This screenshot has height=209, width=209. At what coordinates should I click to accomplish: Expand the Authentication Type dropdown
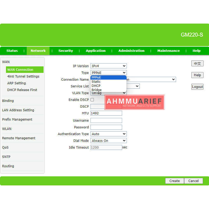click(108, 134)
